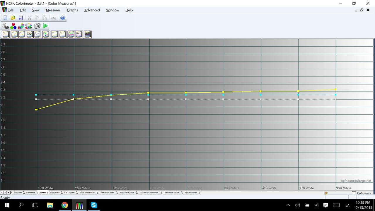The width and height of the screenshot is (375, 211).
Task: Select the Near Black Scale tab
Action: [x=107, y=193]
